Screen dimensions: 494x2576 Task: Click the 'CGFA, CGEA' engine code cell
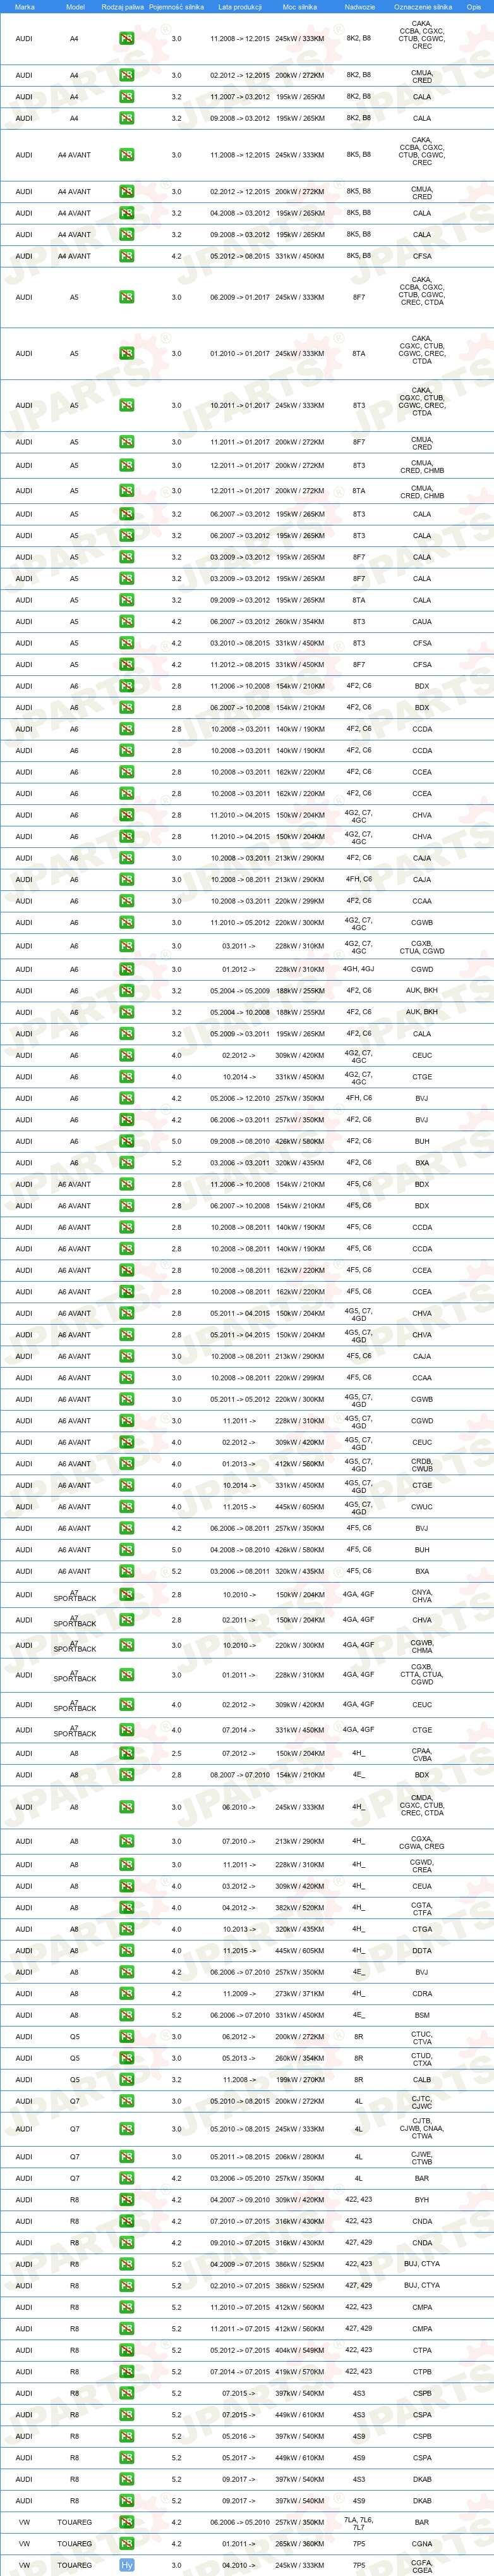(x=422, y=2566)
